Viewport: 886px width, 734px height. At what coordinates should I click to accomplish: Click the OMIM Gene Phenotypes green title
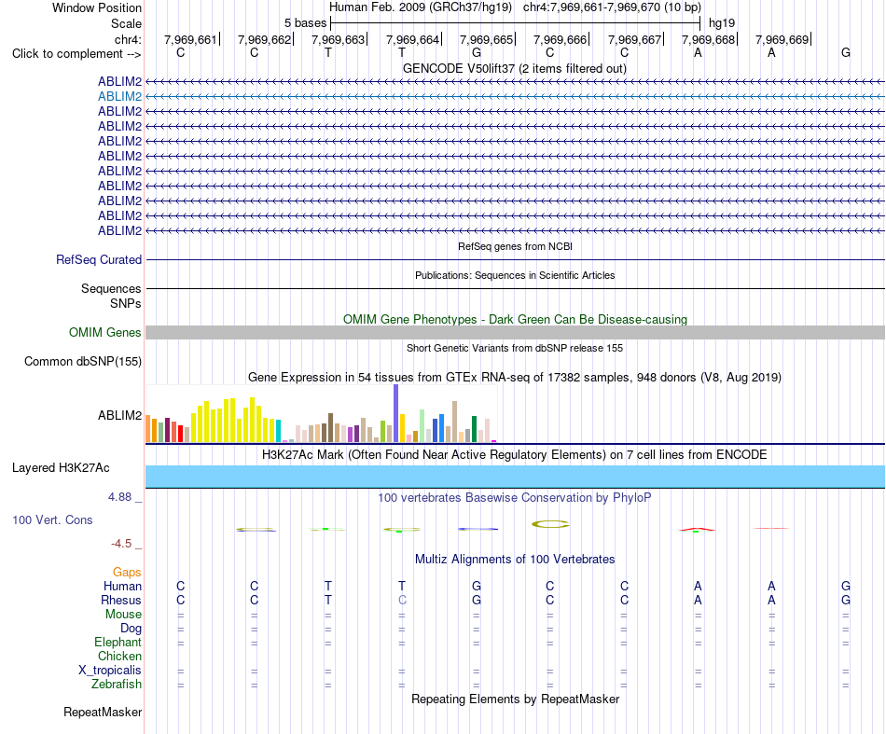click(515, 319)
